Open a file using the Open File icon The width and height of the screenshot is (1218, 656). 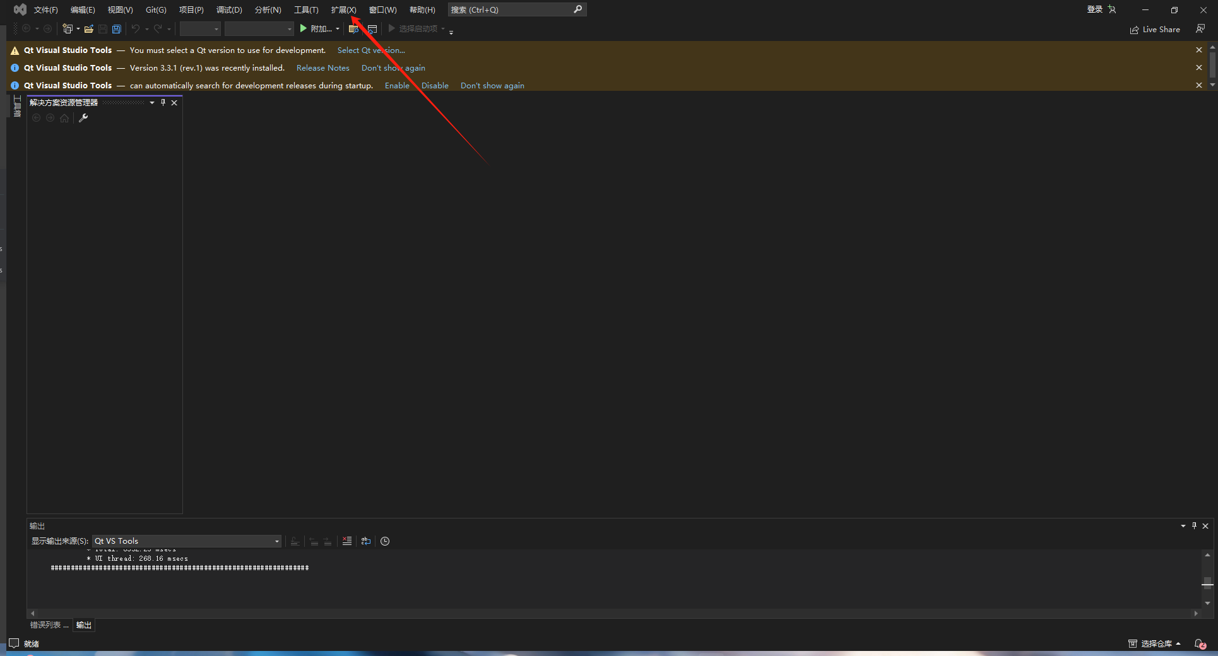(x=88, y=28)
